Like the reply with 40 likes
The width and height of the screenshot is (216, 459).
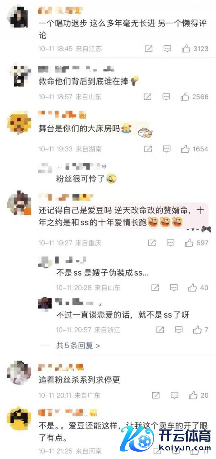pos(198,288)
